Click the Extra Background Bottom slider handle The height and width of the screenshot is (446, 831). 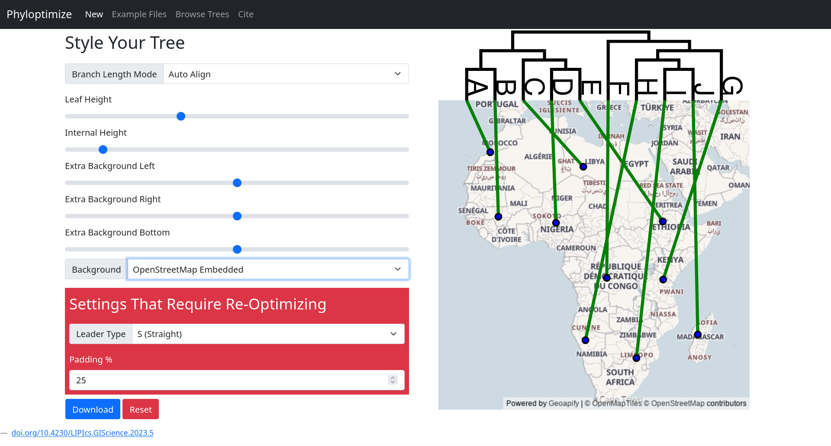pyautogui.click(x=237, y=249)
